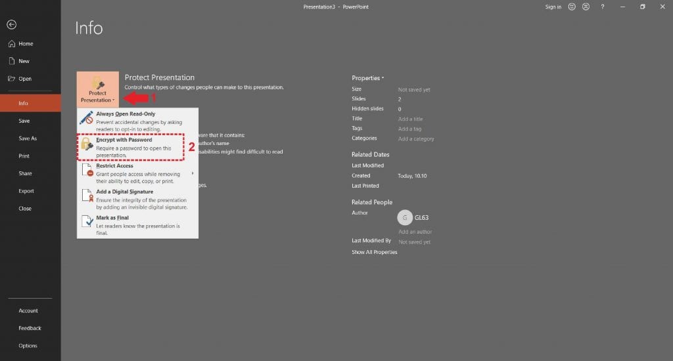
Task: Open the Save tab
Action: tap(30, 121)
